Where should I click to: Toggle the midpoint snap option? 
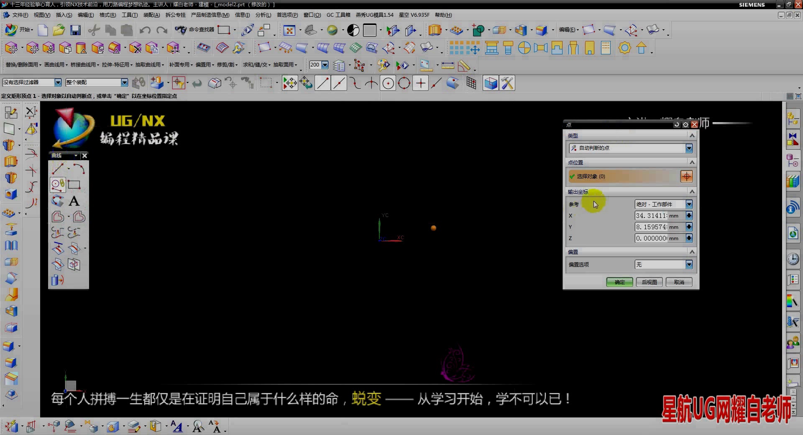[x=339, y=83]
